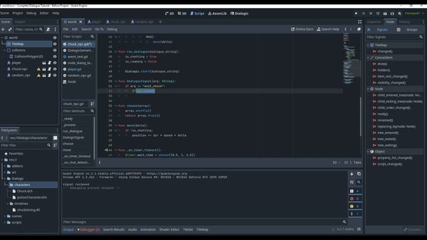Toggle visibility of player node
Screen dimensions: 427x240
click(55, 63)
